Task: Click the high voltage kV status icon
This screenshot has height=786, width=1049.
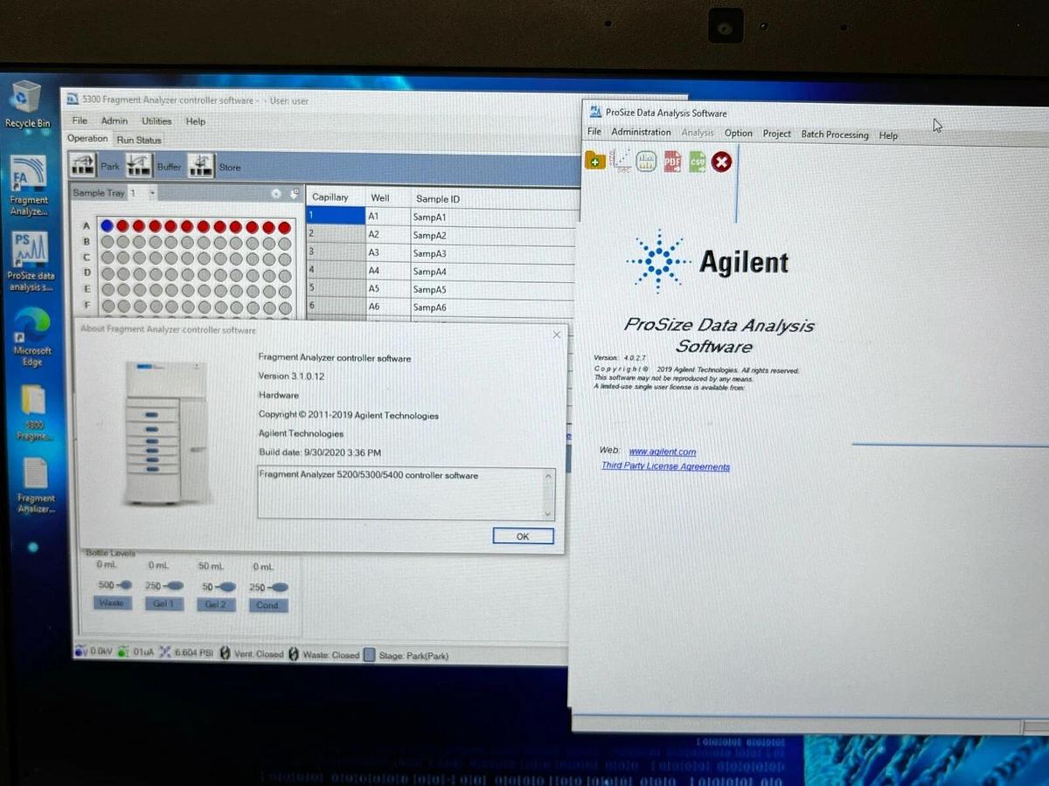Action: click(80, 652)
